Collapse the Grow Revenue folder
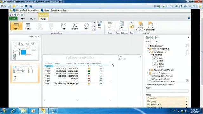 [150, 52]
